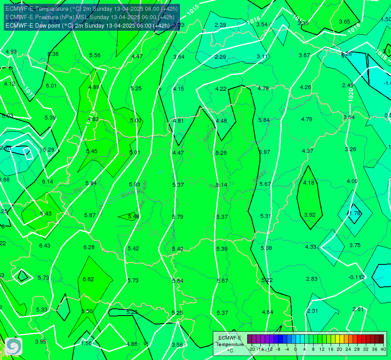Click the 5.45 temperature value
The width and height of the screenshot is (391, 360).
[92, 151]
